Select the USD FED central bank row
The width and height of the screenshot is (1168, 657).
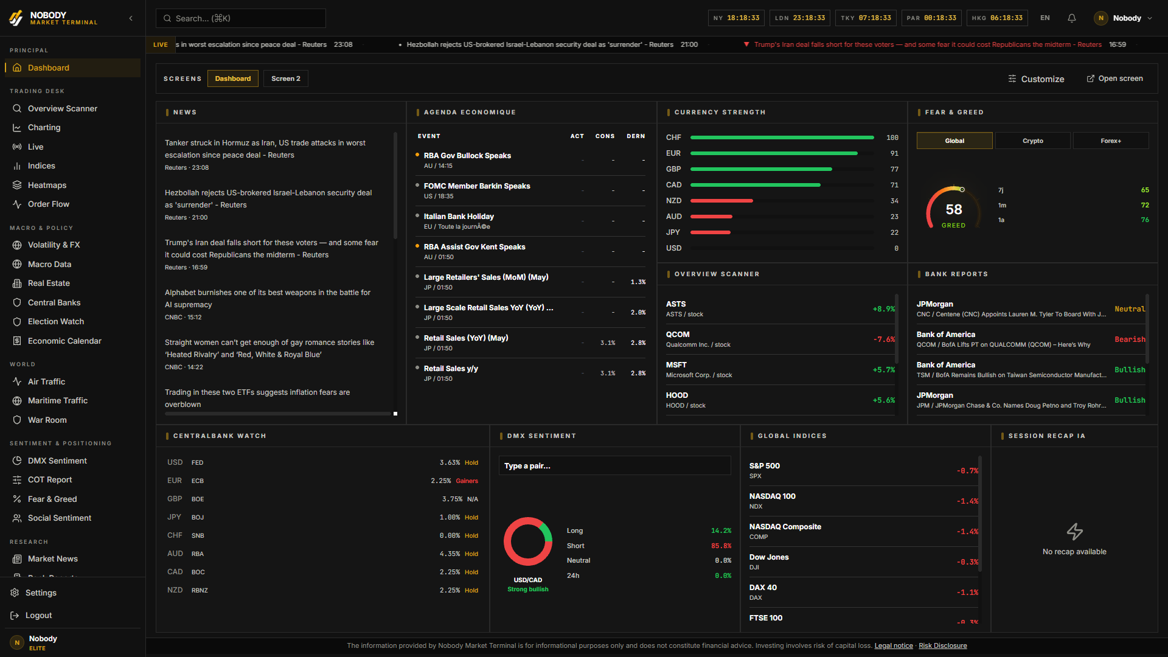(322, 462)
